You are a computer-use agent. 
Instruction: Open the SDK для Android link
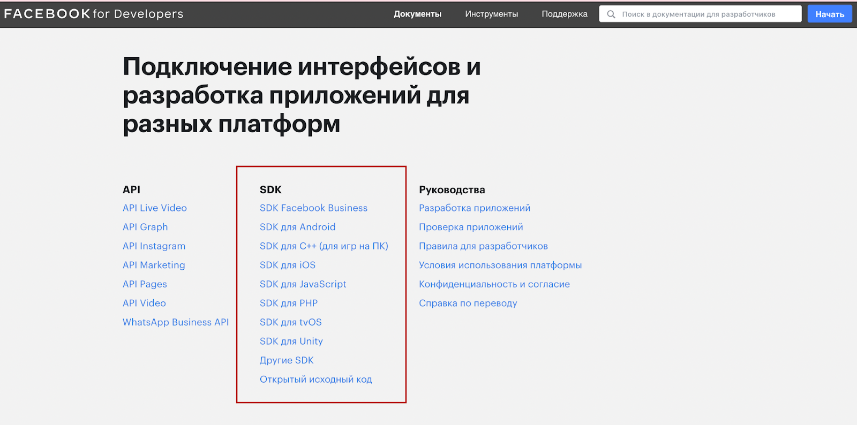click(x=297, y=227)
